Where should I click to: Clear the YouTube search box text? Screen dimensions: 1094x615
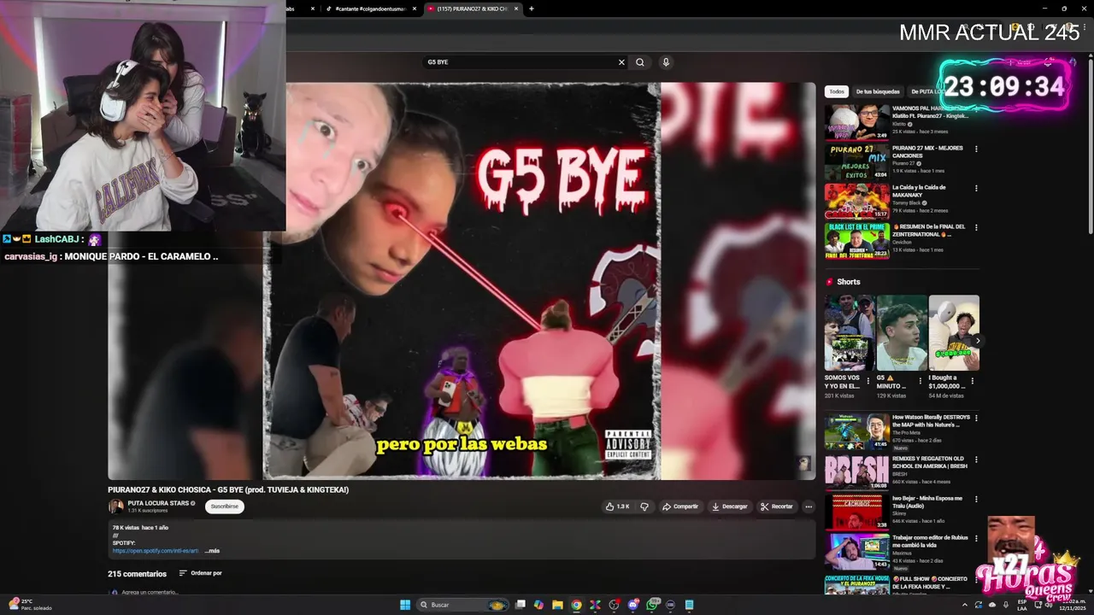[x=621, y=62]
